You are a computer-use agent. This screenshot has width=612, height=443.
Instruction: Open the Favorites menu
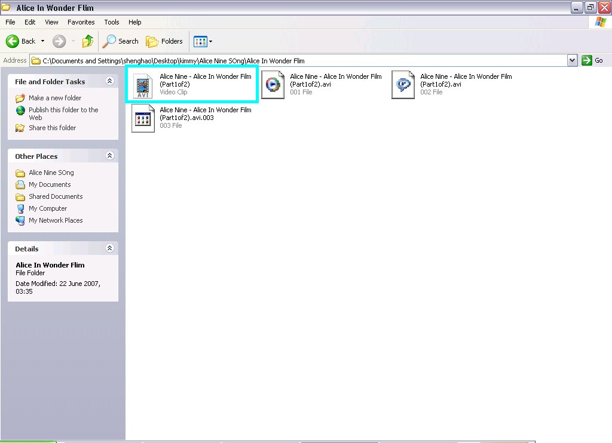(81, 22)
